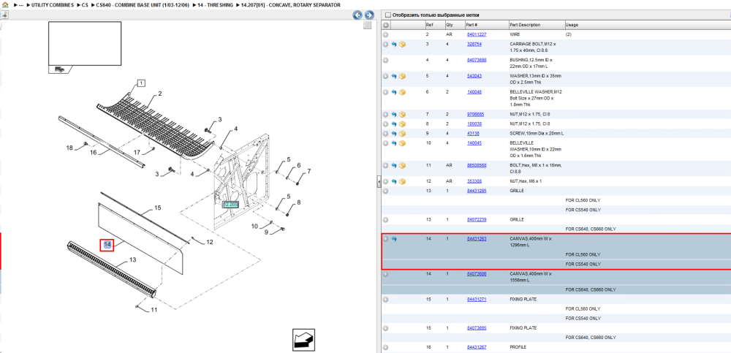Open part number 84072239 link
The height and width of the screenshot is (353, 731).
[477, 219]
